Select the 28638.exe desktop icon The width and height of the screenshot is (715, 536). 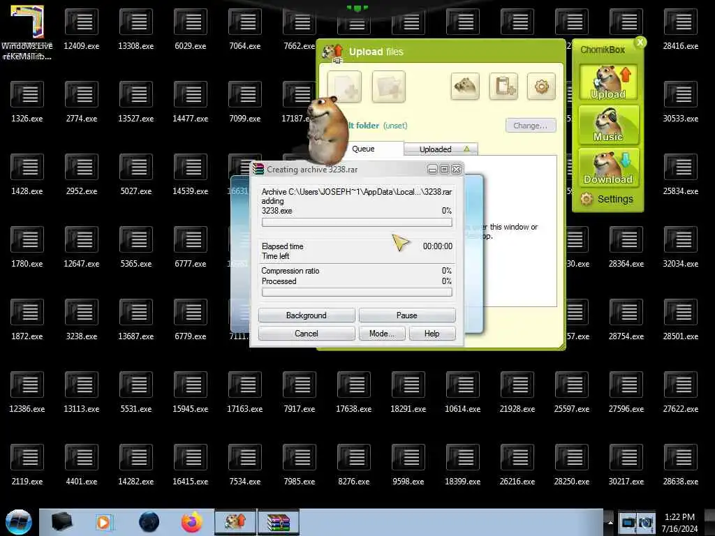[680, 464]
